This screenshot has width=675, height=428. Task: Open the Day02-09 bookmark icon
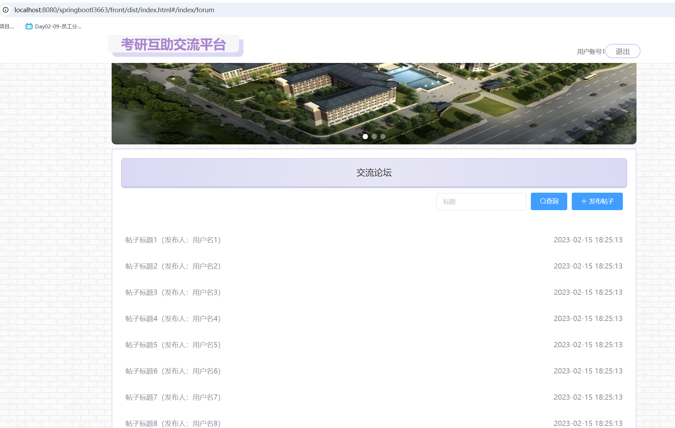point(29,26)
